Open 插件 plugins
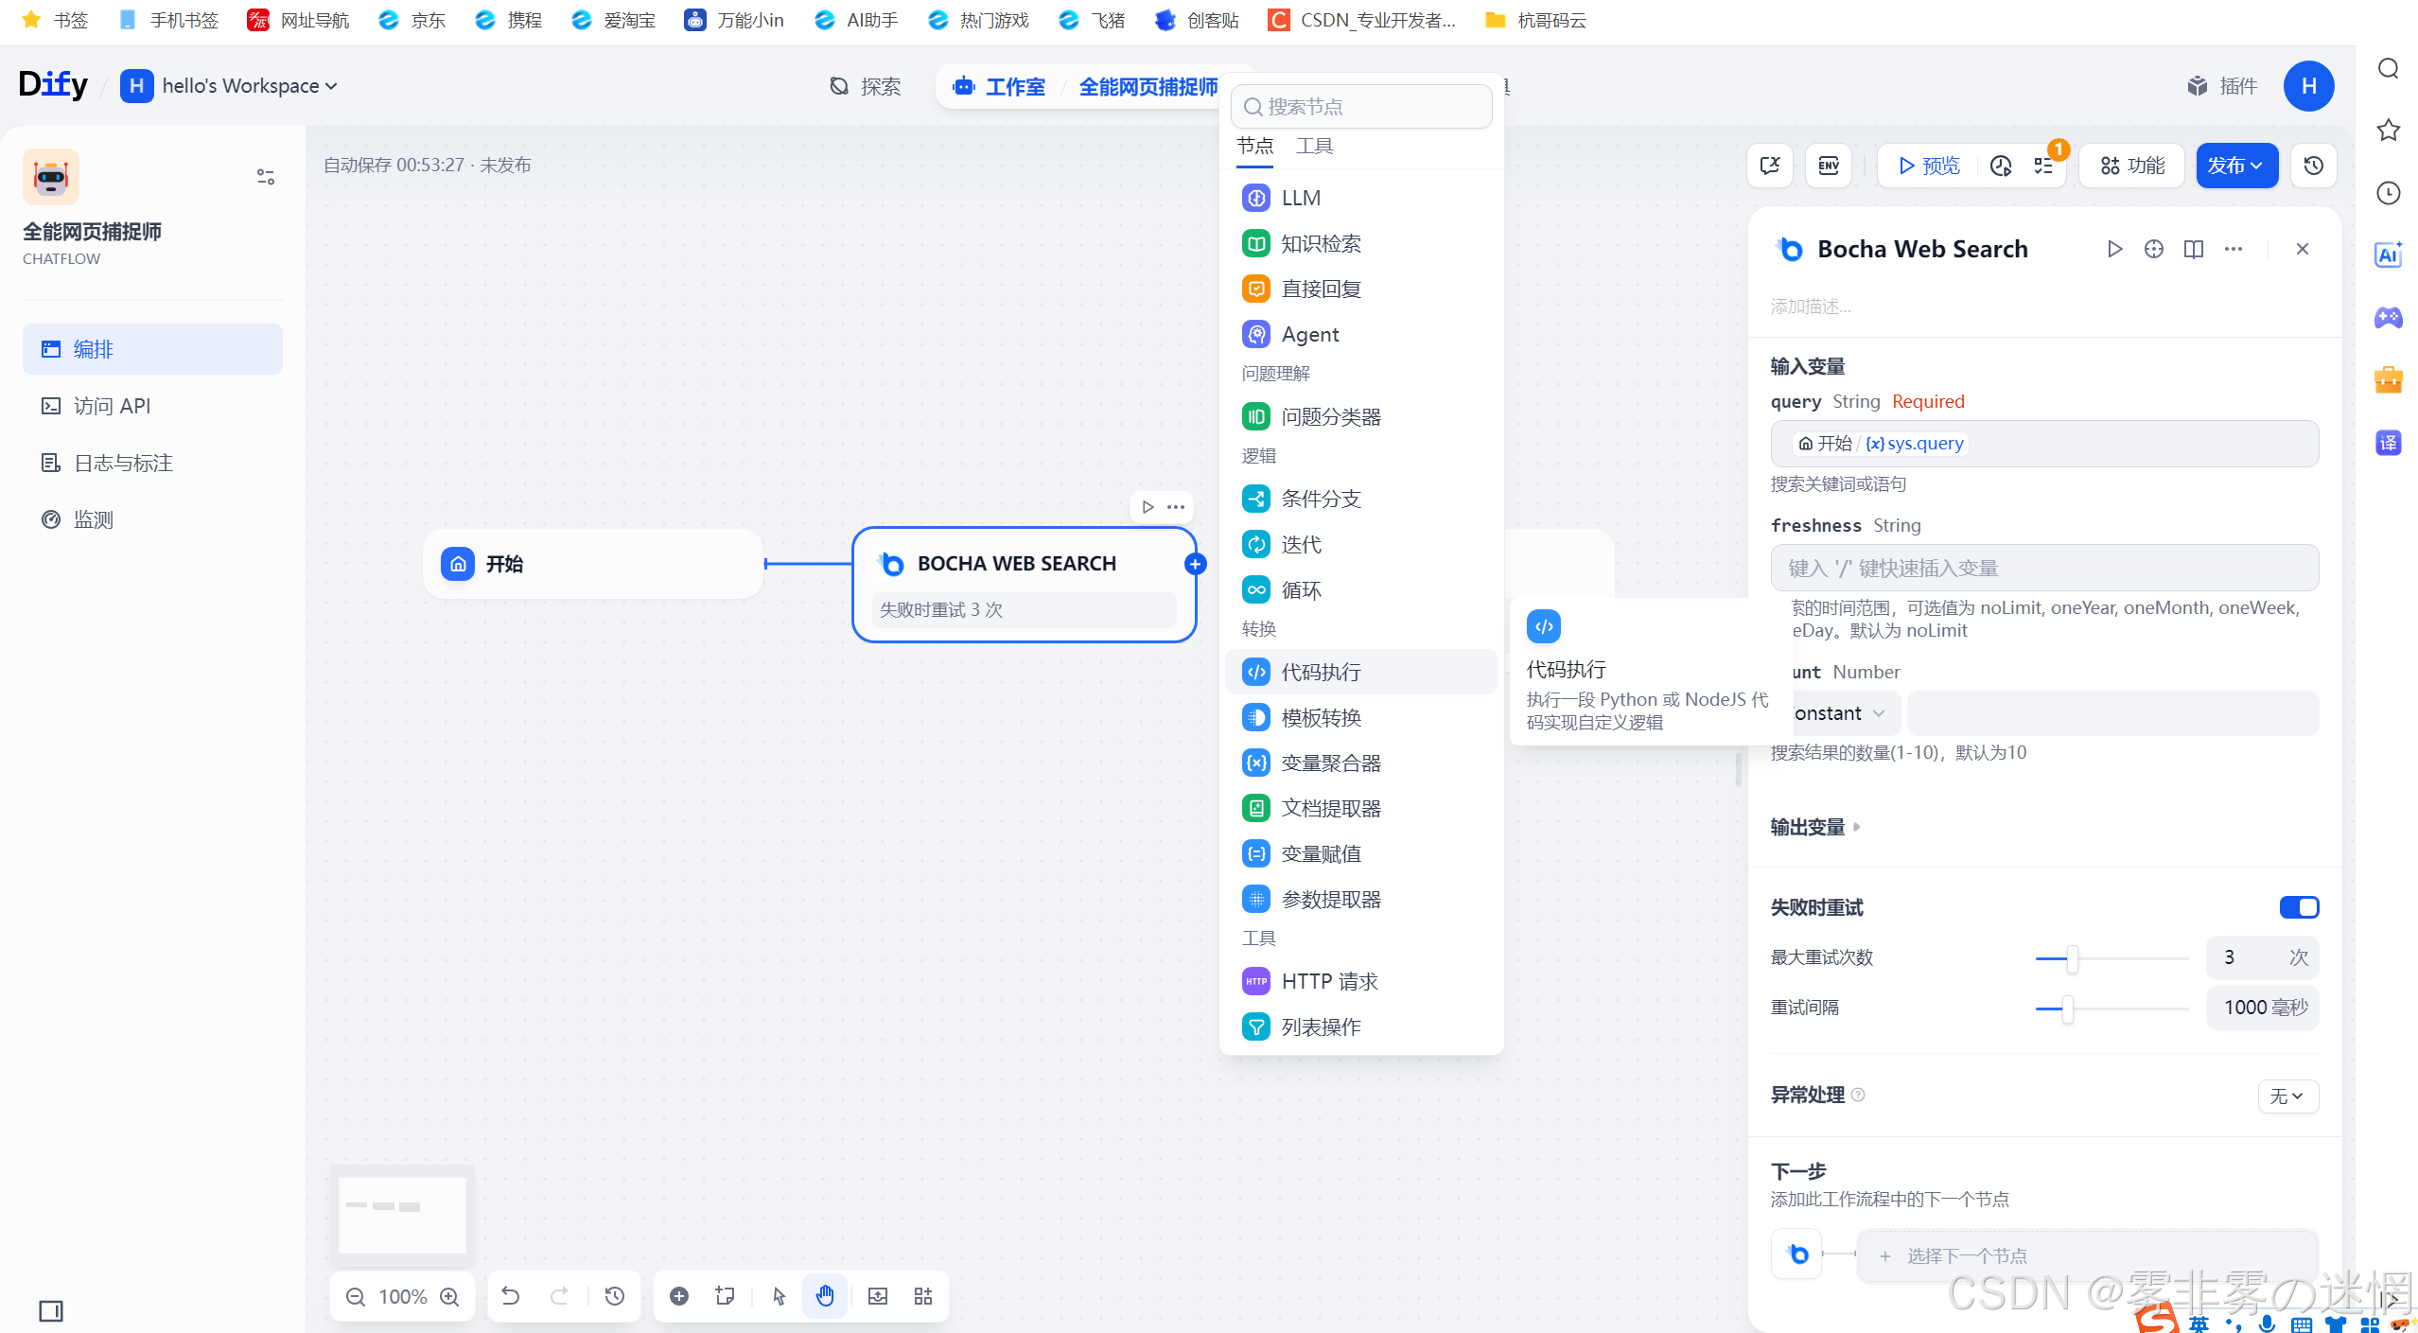This screenshot has height=1333, width=2418. coord(2222,87)
